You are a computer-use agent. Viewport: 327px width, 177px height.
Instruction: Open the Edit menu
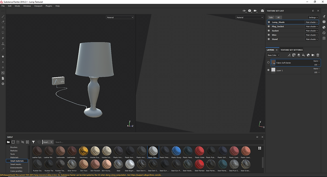click(x=10, y=6)
